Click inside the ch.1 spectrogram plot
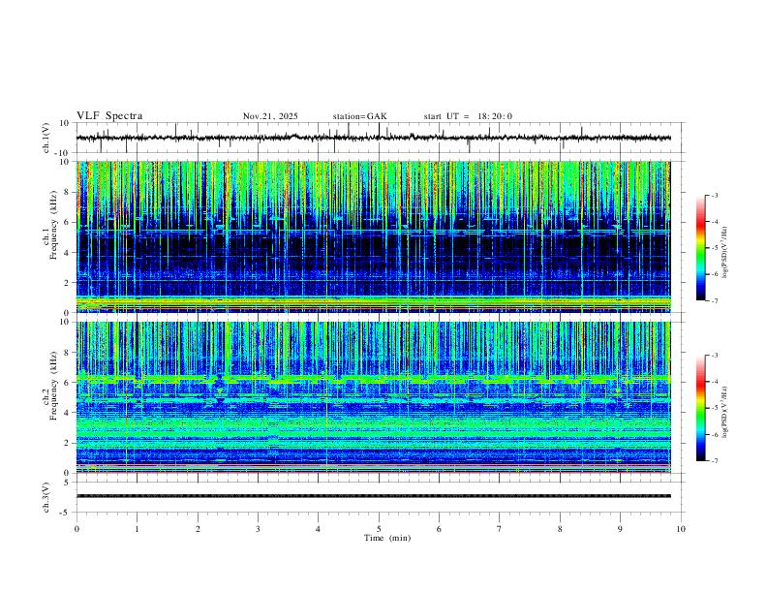Screen dimensions: 767x593 click(x=374, y=236)
